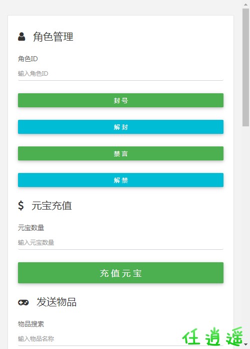Click the blue 解禁 button
Viewport: 250px width, 349px height.
pos(120,180)
